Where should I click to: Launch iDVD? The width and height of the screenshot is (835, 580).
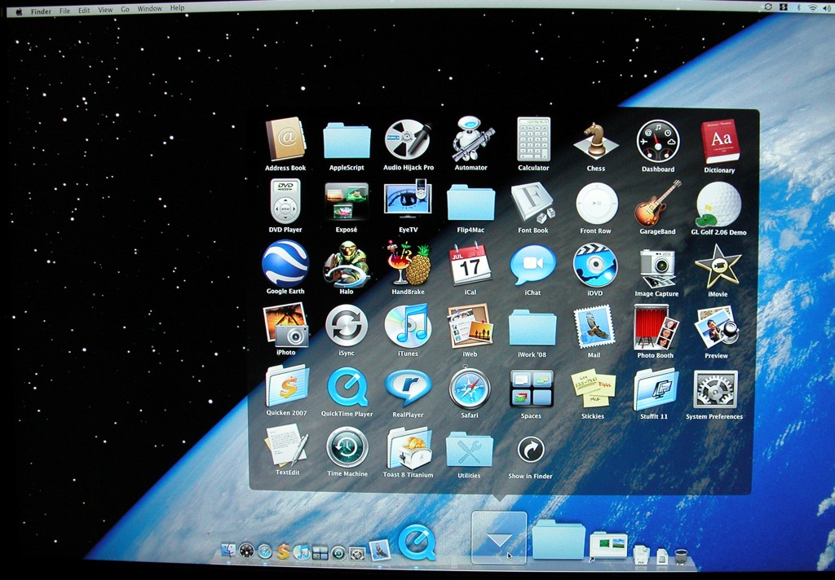[594, 266]
